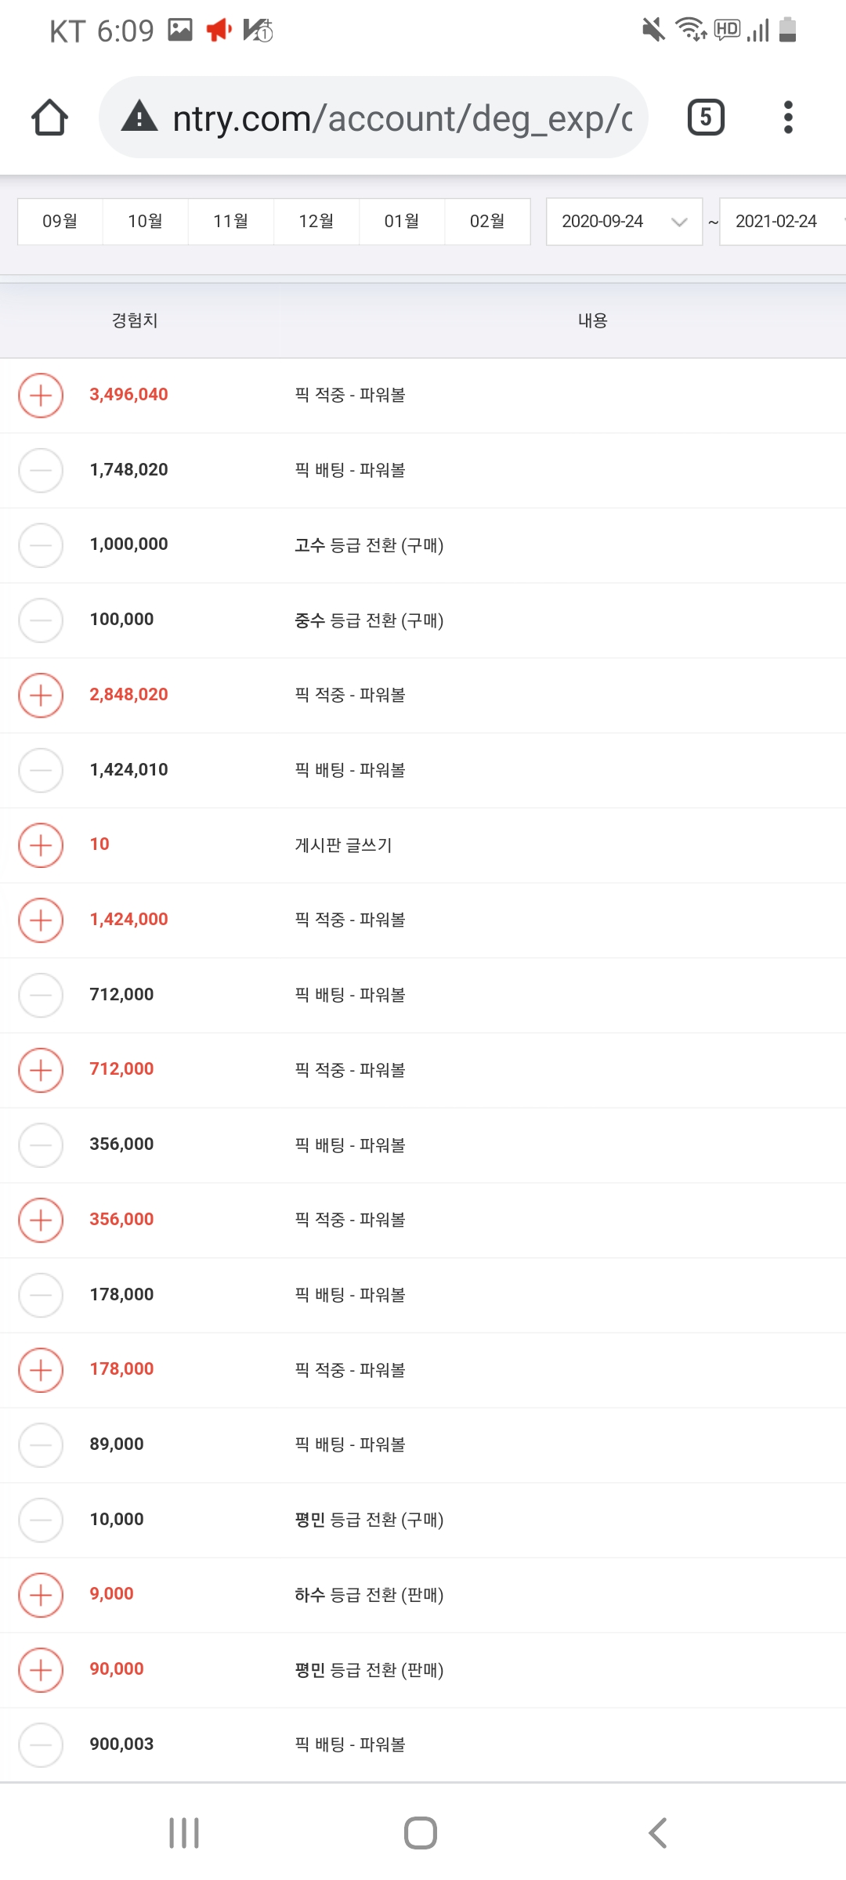The width and height of the screenshot is (846, 1880).
Task: Switch to the 02월 month tab
Action: pos(487,222)
